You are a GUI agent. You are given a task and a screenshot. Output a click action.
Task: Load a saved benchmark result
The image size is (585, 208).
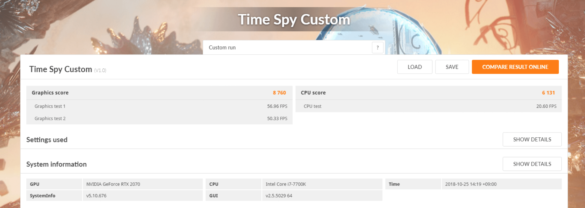pos(414,67)
